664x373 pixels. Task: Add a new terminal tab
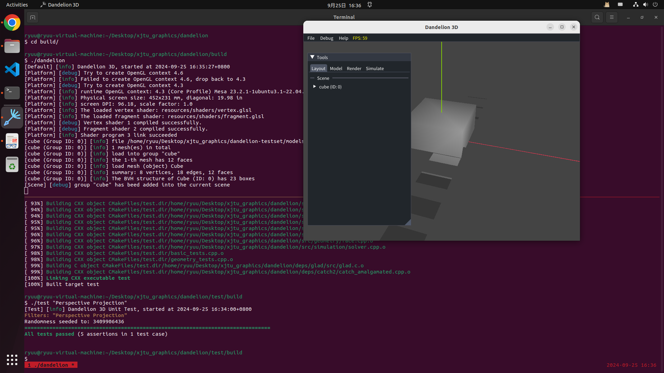(x=33, y=17)
